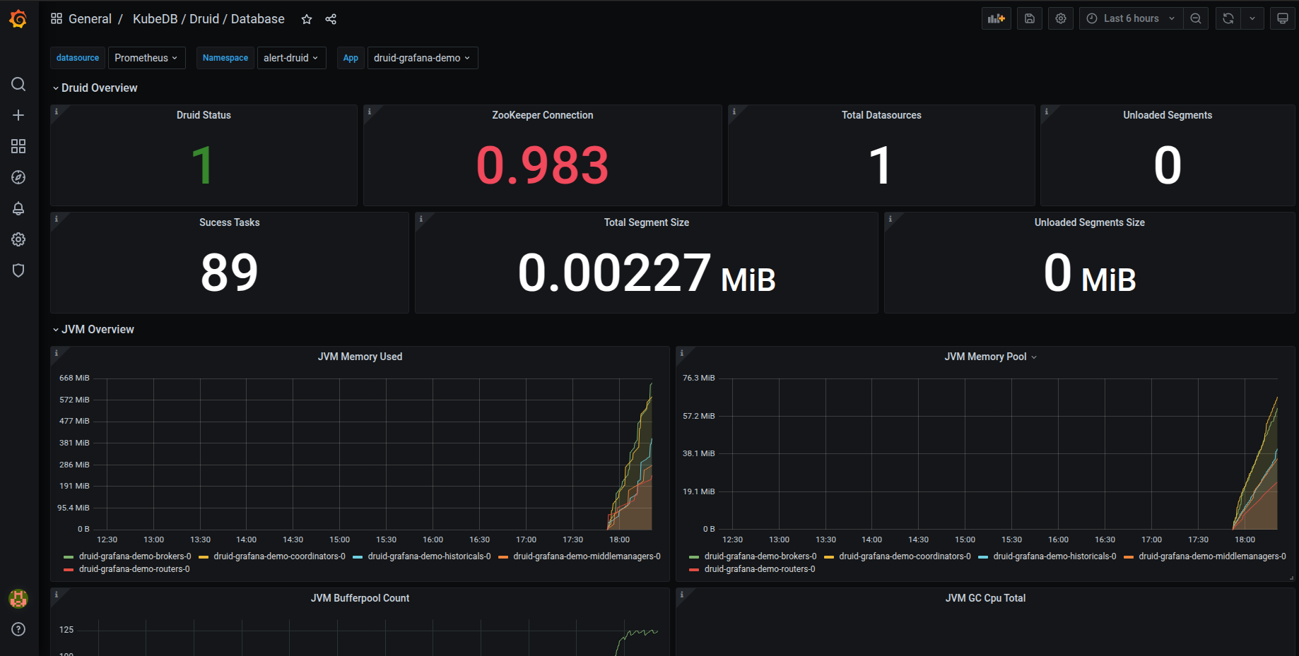
Task: Open the Alerting bell icon
Action: [18, 208]
